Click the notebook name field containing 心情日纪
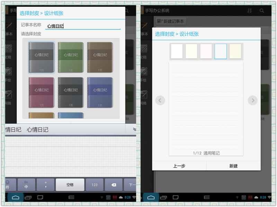 pos(83,26)
